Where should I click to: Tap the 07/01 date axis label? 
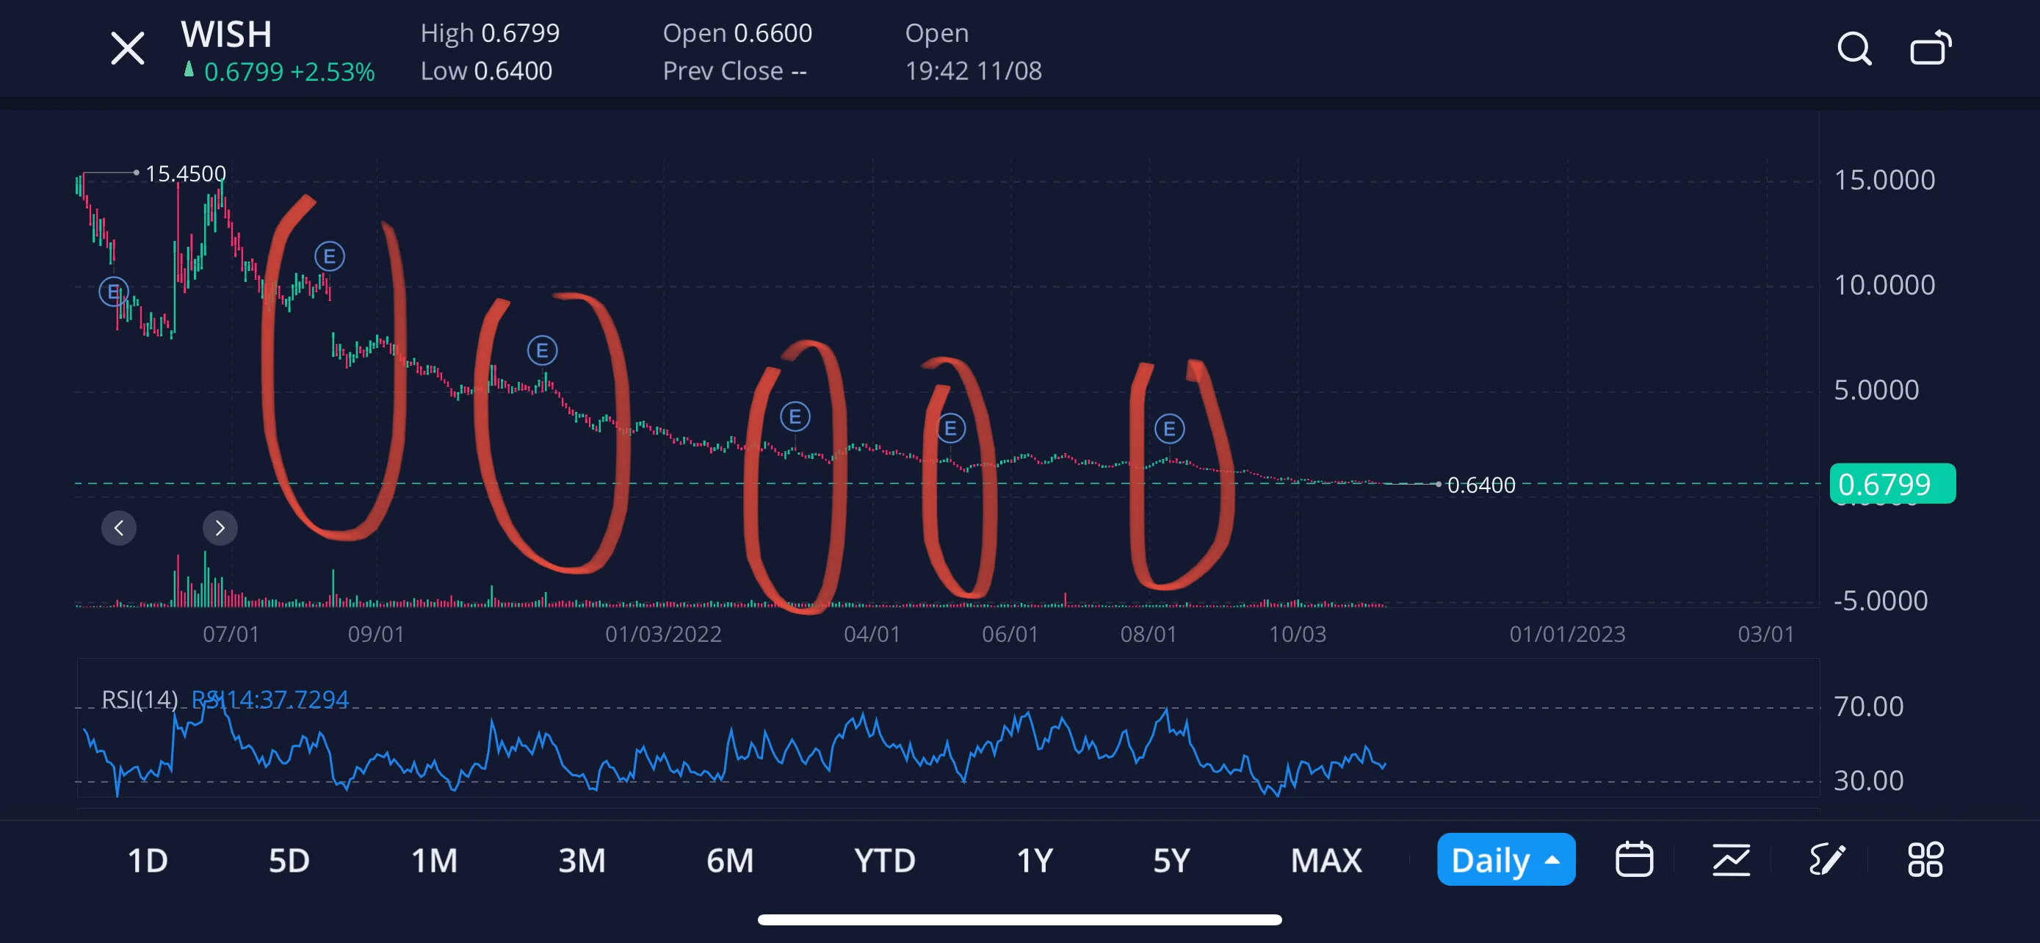click(231, 633)
